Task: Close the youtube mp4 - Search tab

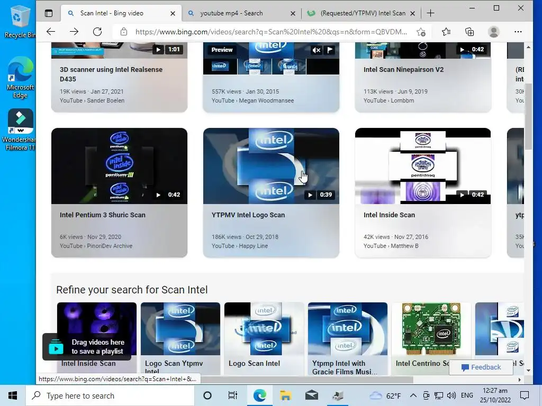Action: click(x=293, y=13)
